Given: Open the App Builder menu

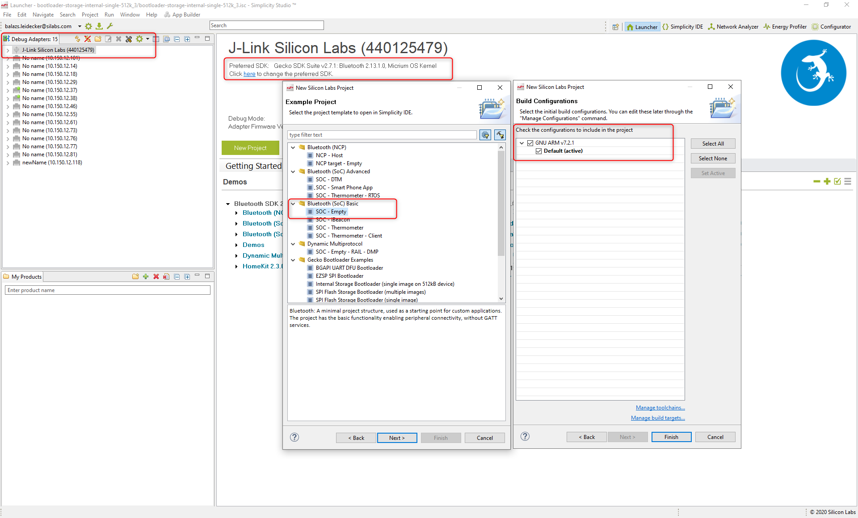Looking at the screenshot, I should tap(182, 15).
